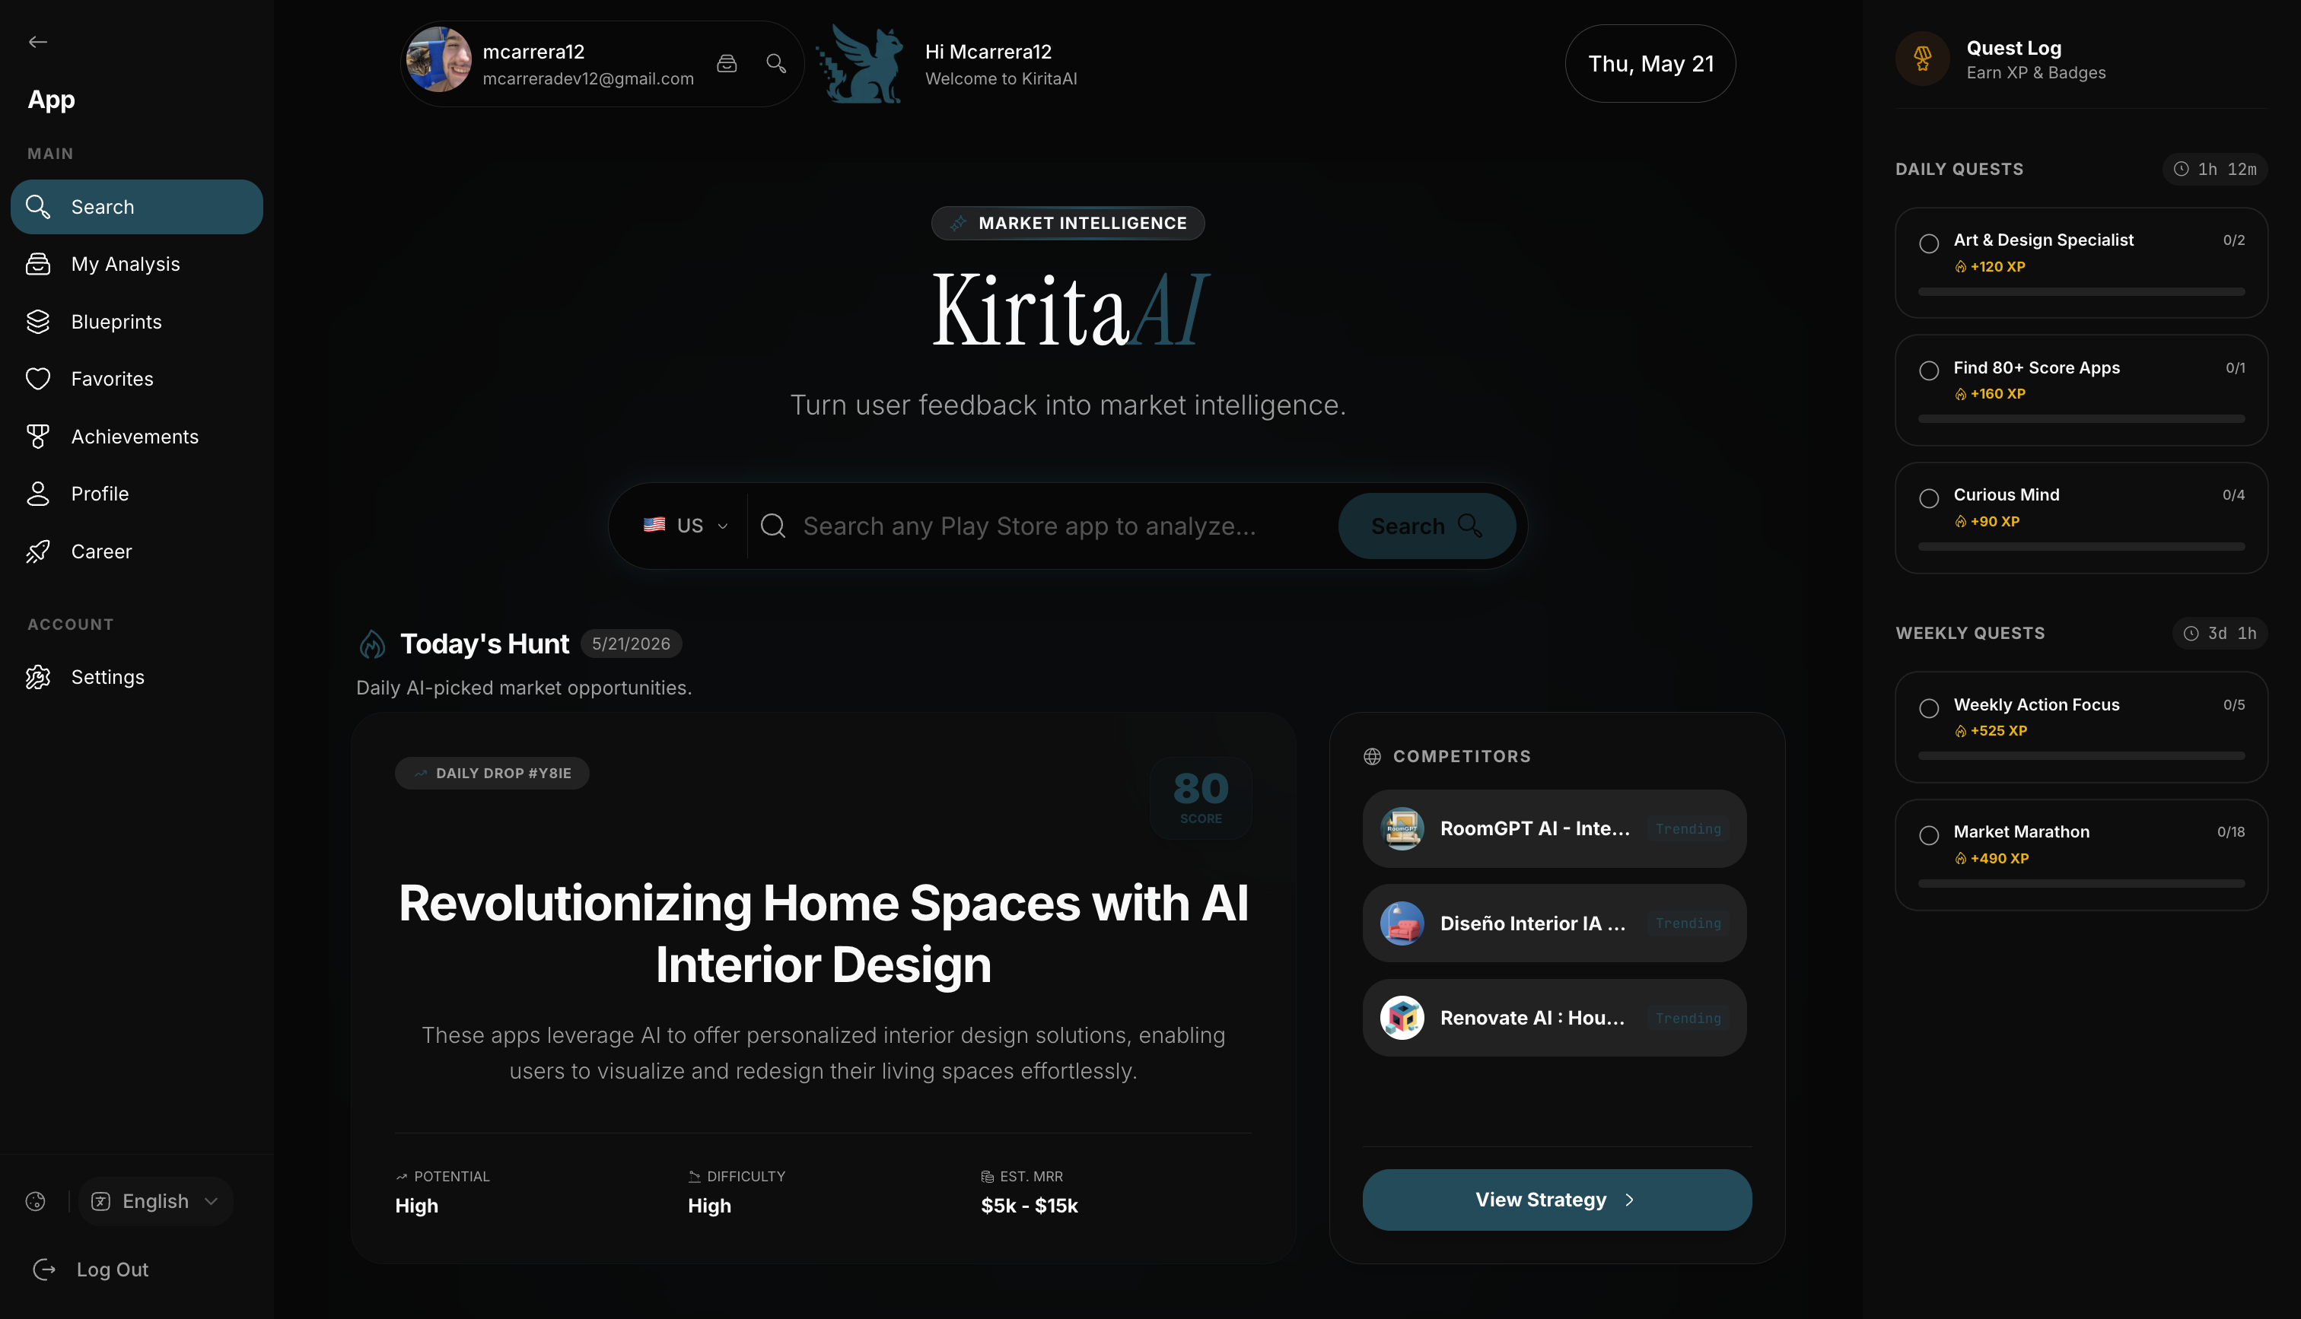Open the Renovate AI competitor card

[x=1554, y=1019]
